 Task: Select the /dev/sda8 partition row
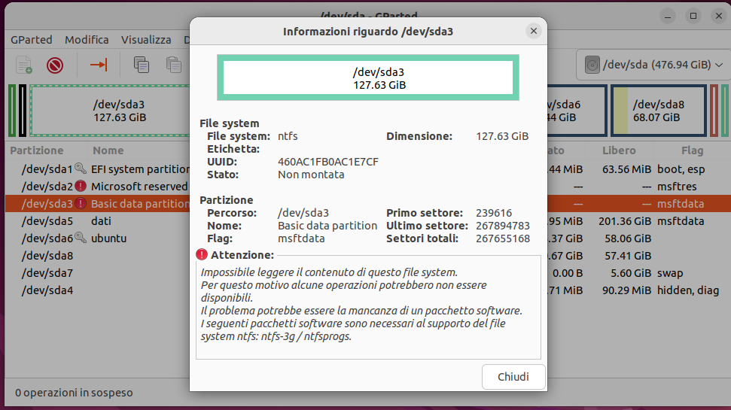98,255
